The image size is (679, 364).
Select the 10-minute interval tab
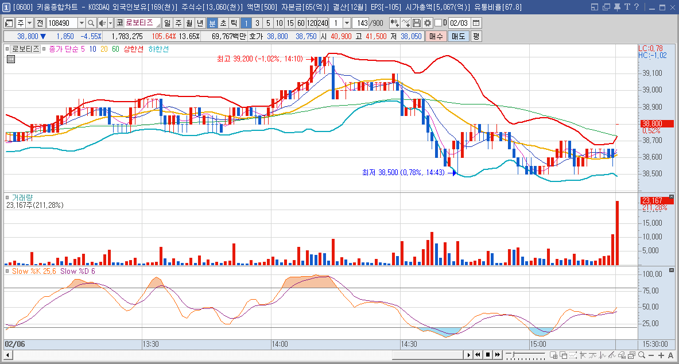[x=280, y=23]
